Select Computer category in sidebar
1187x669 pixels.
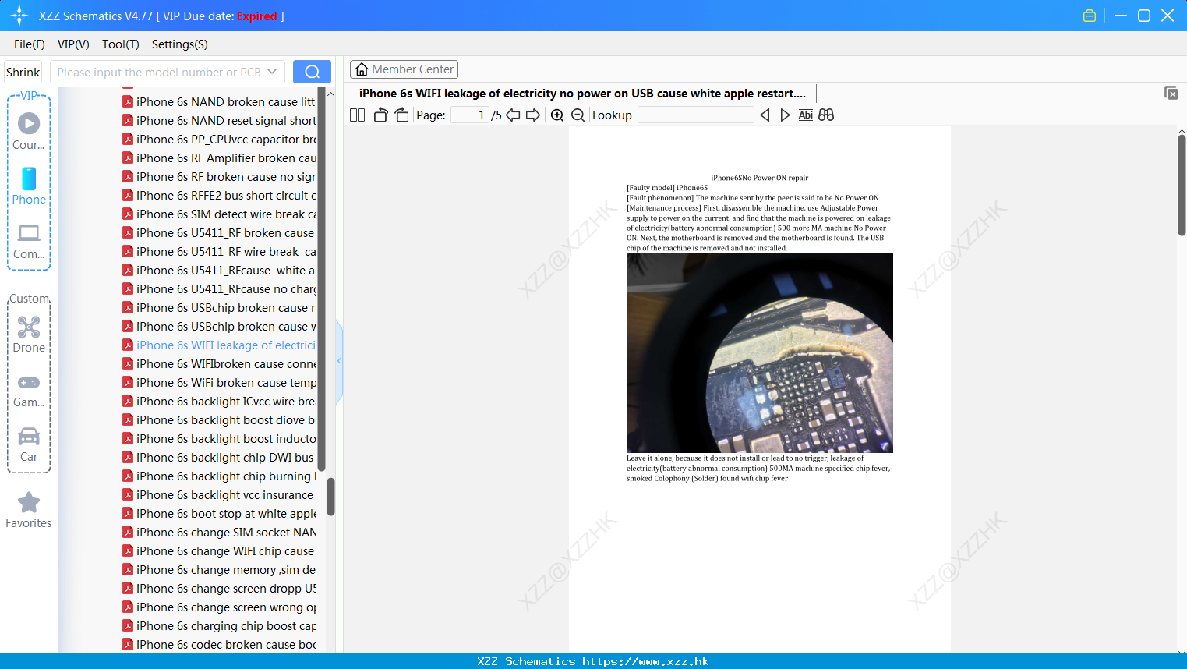pyautogui.click(x=29, y=241)
